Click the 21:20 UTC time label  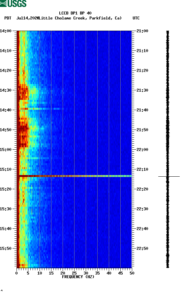142,71
